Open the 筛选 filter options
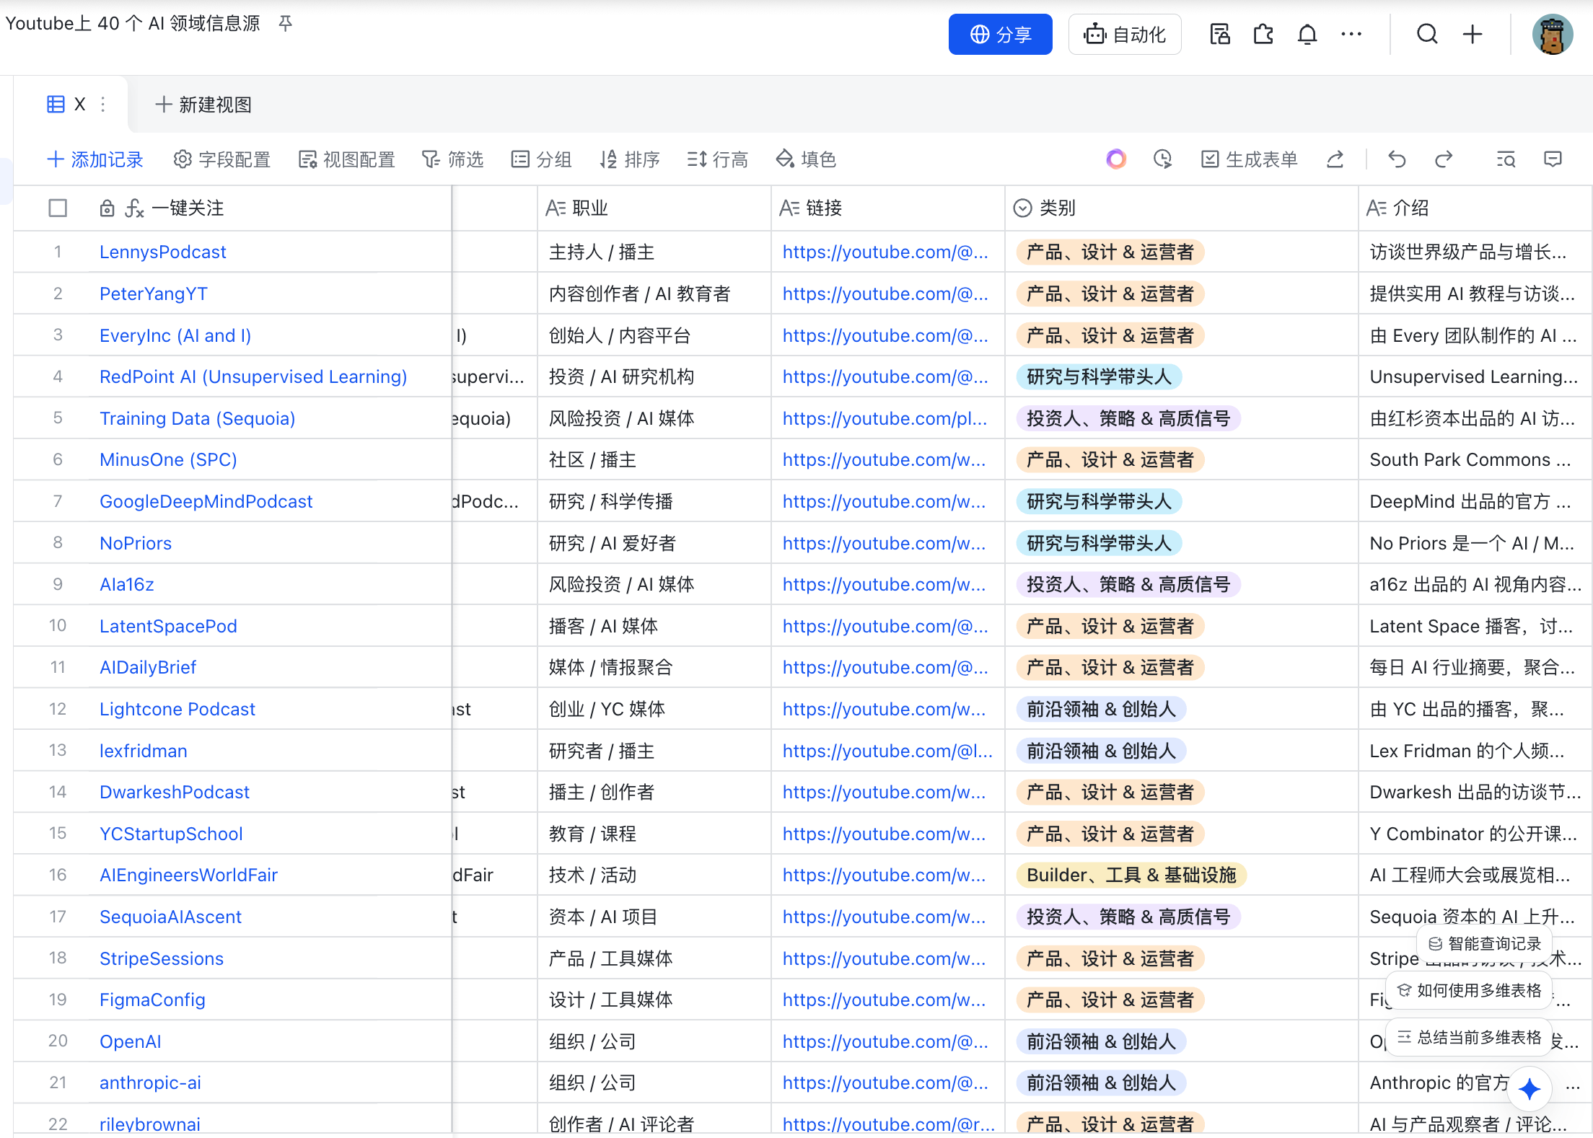This screenshot has width=1593, height=1138. tap(453, 159)
